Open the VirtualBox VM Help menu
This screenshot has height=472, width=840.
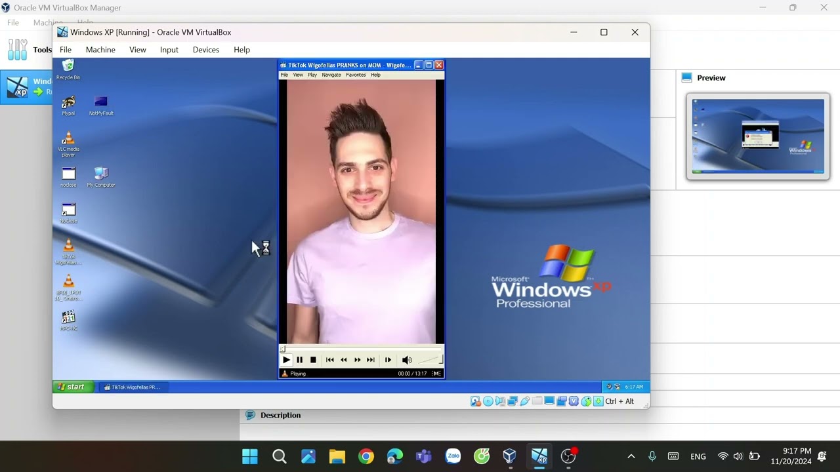[241, 50]
